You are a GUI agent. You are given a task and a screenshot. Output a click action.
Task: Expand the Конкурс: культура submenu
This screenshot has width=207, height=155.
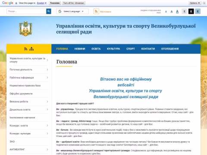click(x=47, y=133)
